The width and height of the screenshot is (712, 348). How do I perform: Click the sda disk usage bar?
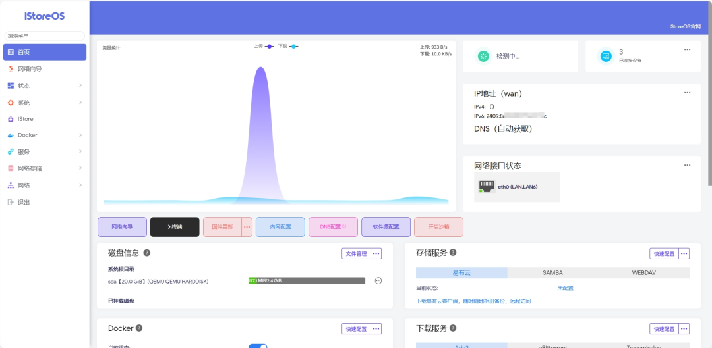click(x=307, y=281)
